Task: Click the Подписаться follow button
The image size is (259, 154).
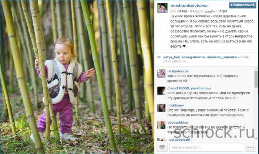Action: pos(242,5)
